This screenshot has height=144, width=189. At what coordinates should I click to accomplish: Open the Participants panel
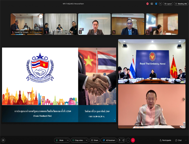pos(165,140)
